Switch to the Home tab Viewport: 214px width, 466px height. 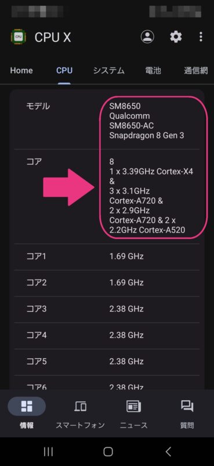coord(21,70)
